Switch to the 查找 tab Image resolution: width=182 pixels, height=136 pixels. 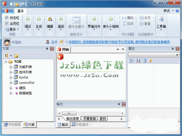point(103,119)
